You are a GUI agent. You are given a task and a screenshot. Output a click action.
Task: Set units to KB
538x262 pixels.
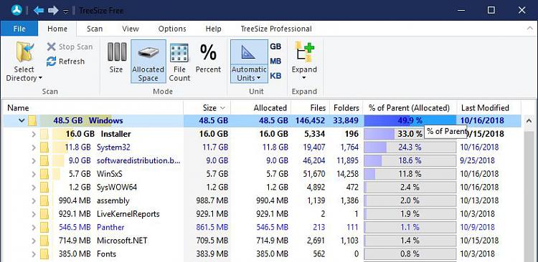pyautogui.click(x=275, y=76)
